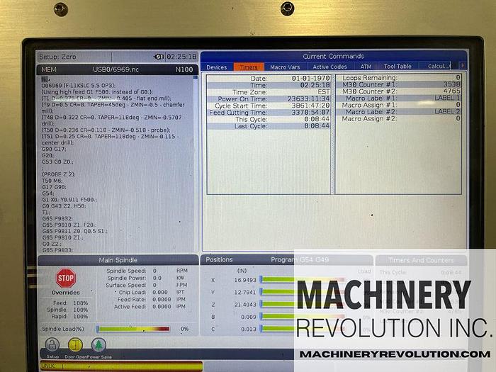Viewport: 496px width, 372px height.
Task: Click the Main Spindle panel header
Action: click(118, 260)
